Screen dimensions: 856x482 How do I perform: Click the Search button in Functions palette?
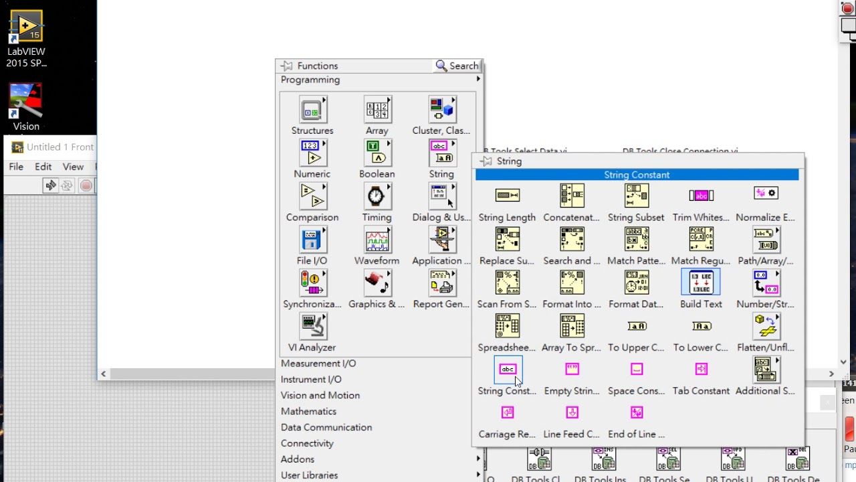coord(457,66)
